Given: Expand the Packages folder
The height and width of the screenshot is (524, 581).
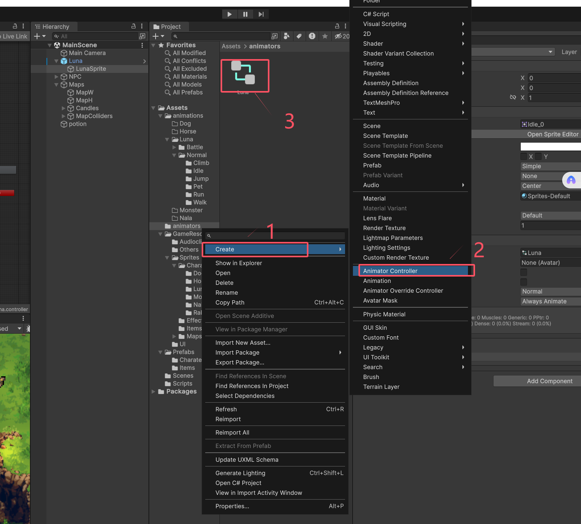Looking at the screenshot, I should 153,392.
